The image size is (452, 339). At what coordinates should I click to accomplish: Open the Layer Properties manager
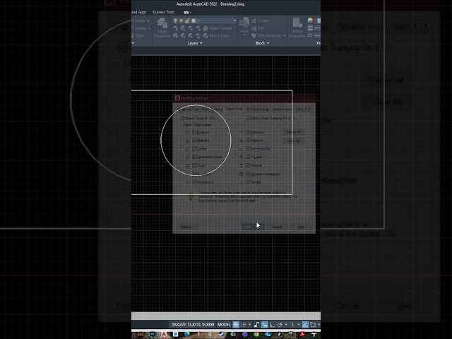click(162, 28)
